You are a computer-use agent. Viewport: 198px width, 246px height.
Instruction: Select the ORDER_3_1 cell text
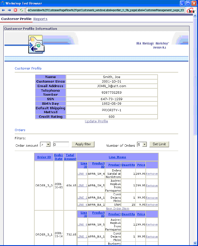(x=44, y=235)
